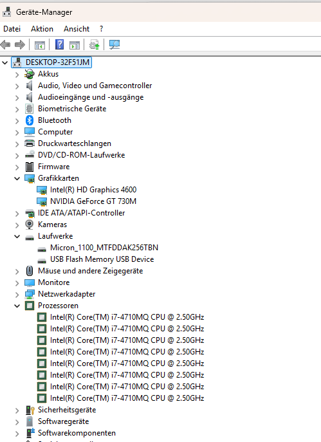
Task: Select the Softwarekomponenten label
Action: 77,433
